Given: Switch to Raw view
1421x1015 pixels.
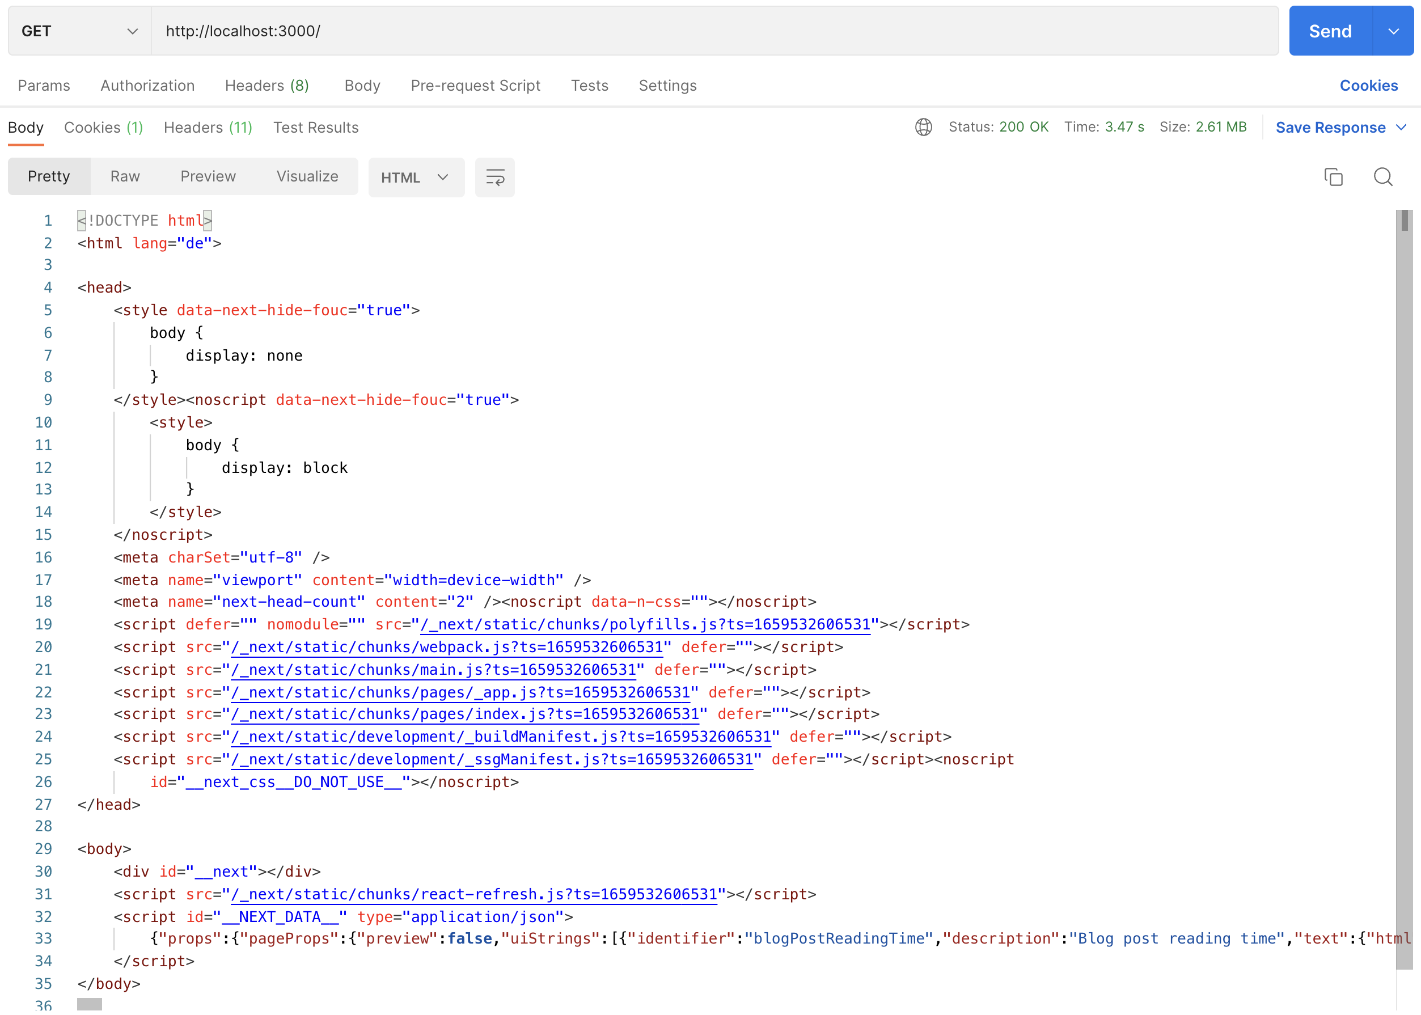Looking at the screenshot, I should click(x=125, y=176).
